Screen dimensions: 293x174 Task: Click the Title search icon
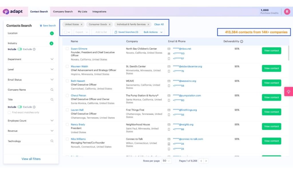(x=52, y=100)
